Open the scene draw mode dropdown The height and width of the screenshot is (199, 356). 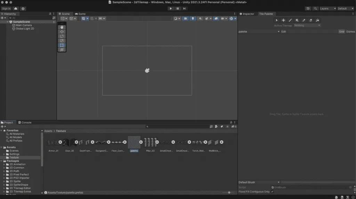click(x=177, y=19)
